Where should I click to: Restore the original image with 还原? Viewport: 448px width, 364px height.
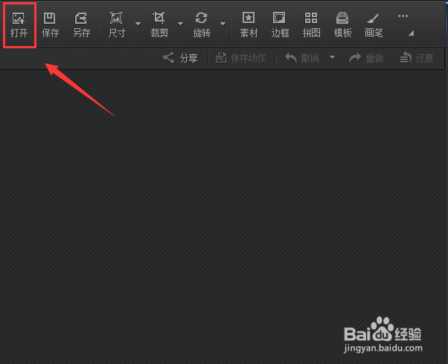(417, 58)
